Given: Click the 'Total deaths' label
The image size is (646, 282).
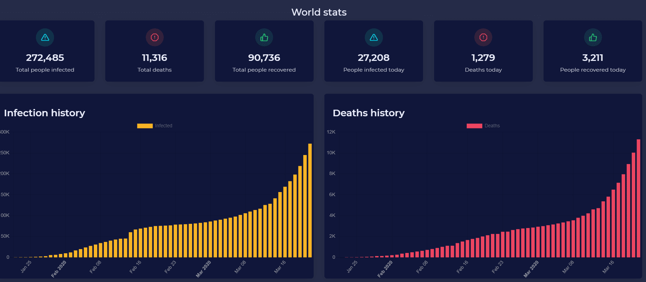Looking at the screenshot, I should (x=155, y=70).
